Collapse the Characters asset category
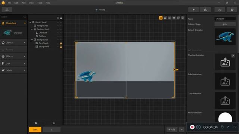 pyautogui.click(x=25, y=23)
